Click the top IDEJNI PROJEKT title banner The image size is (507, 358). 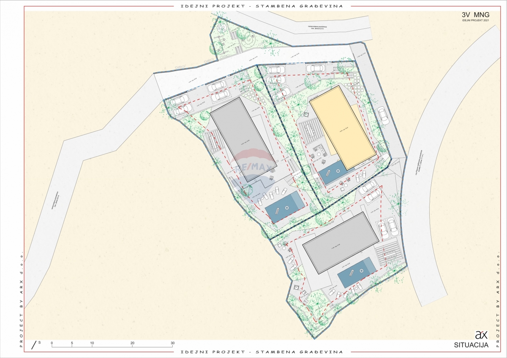tap(261, 6)
